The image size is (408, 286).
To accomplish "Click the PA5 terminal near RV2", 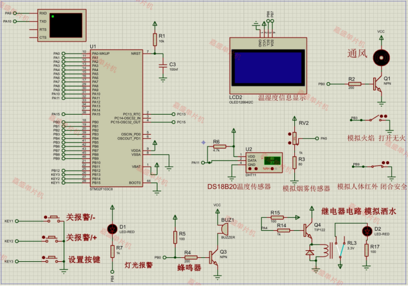I will pos(317,138).
